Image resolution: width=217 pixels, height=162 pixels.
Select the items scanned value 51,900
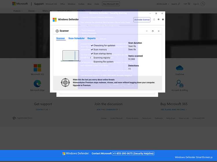(x=131, y=59)
